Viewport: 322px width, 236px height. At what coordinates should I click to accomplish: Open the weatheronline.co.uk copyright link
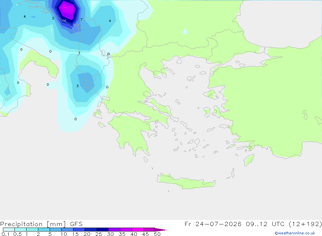pyautogui.click(x=295, y=233)
